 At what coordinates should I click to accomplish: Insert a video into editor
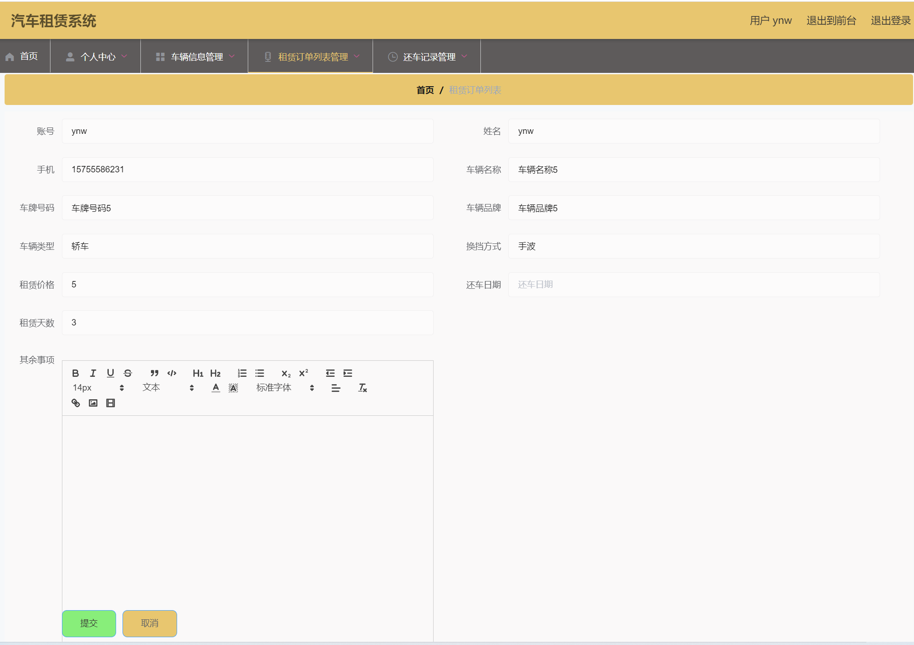coord(111,403)
